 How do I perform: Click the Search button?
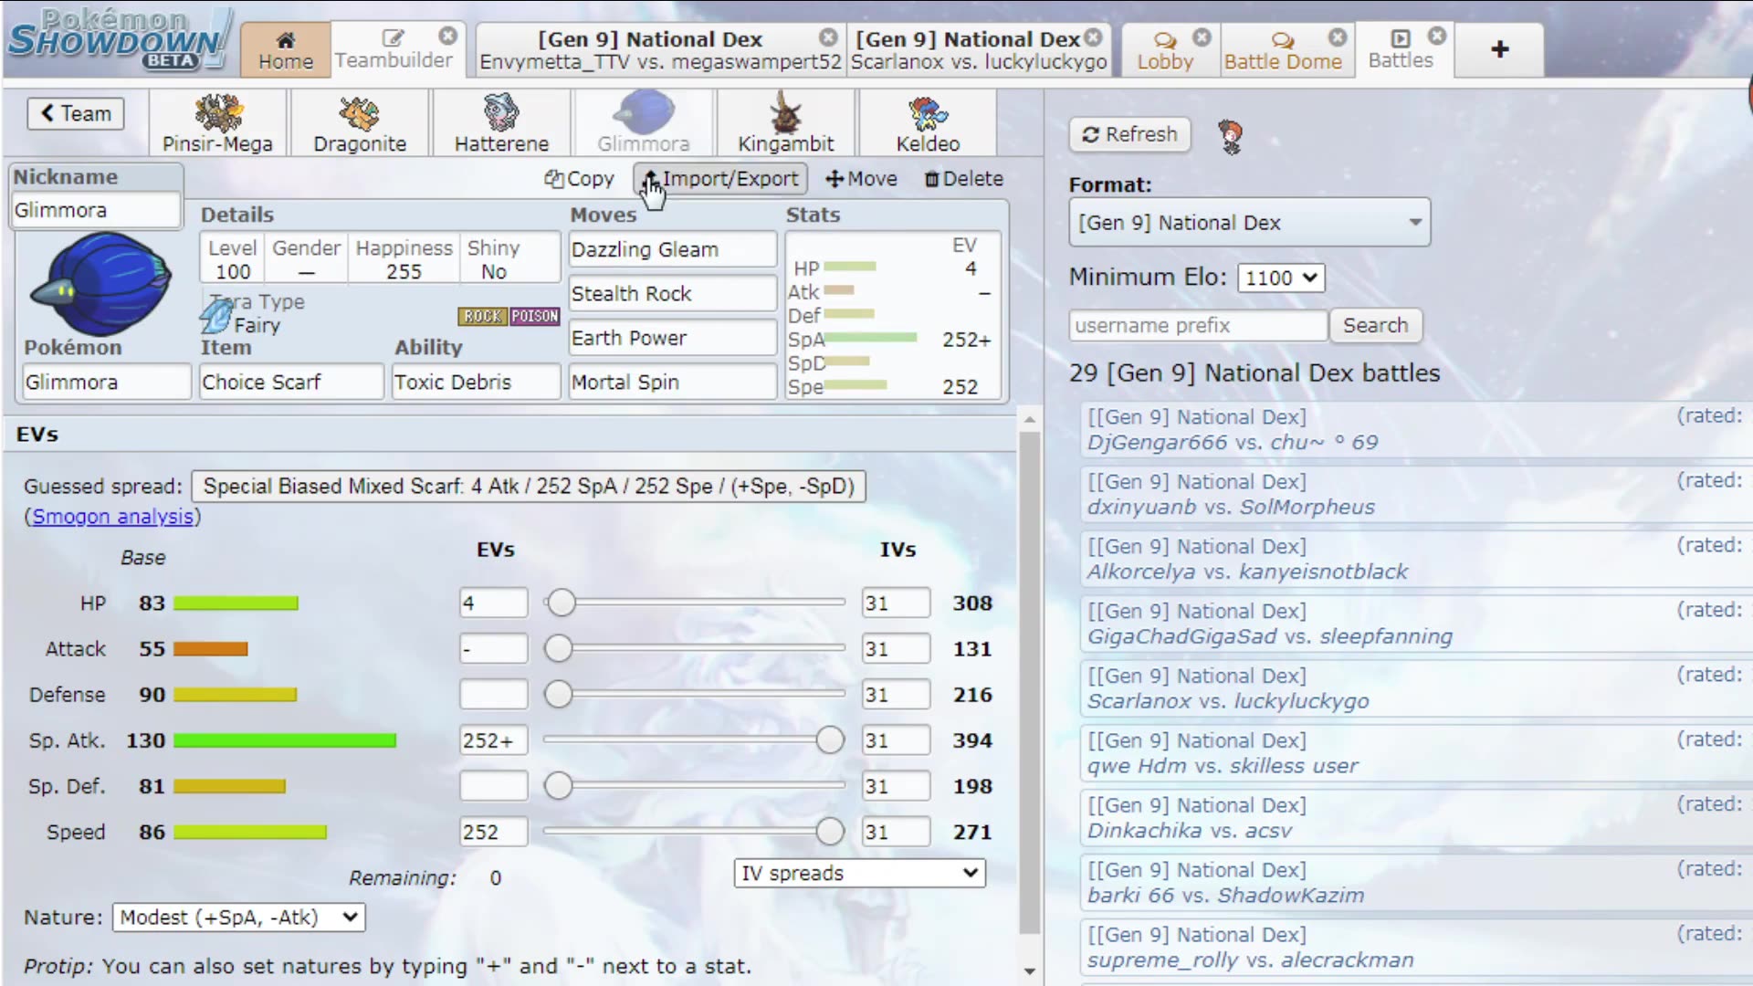pos(1375,325)
